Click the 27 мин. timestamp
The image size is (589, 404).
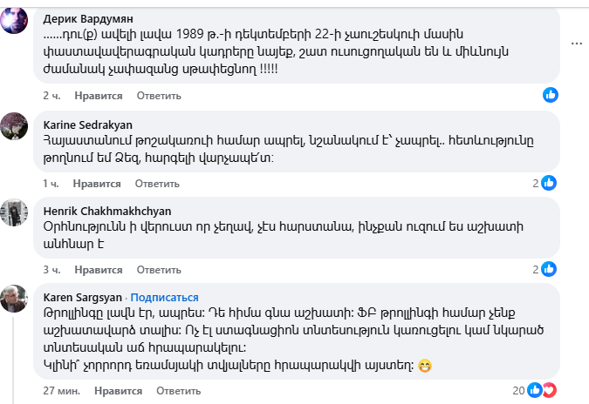pos(61,389)
